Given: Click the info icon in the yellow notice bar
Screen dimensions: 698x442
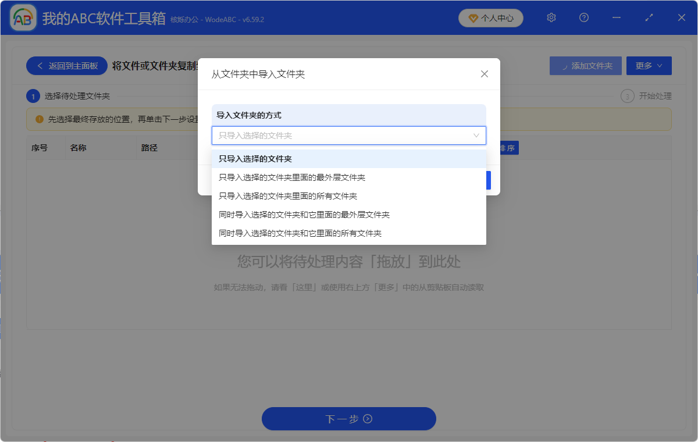Looking at the screenshot, I should coord(39,119).
